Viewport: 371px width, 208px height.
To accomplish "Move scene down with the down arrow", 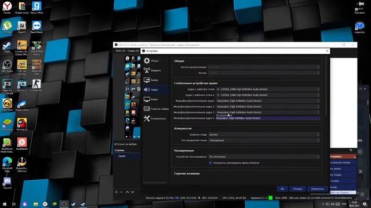I will point(133,192).
